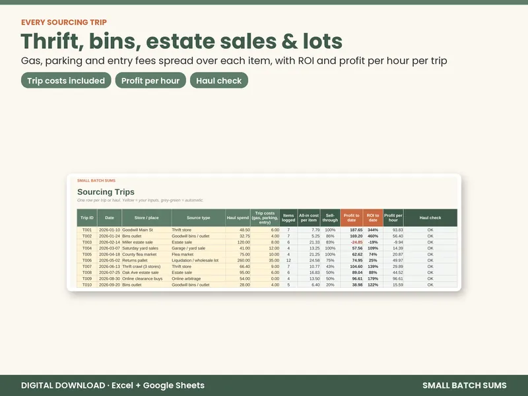Viewport: 528px width, 396px height.
Task: Select the "Source type" column header
Action: [199, 218]
